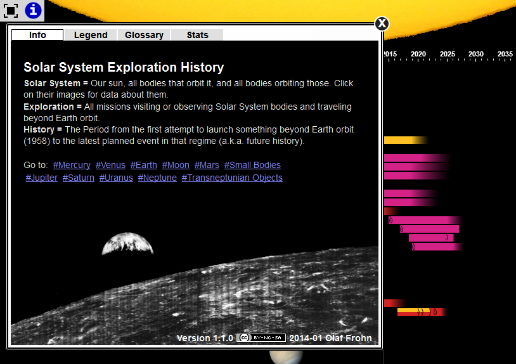Open the Glossary tab
Screen dimensions: 516x364
(144, 35)
